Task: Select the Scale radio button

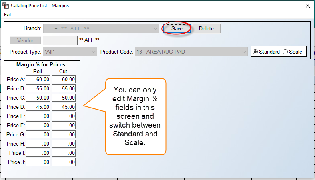Action: pyautogui.click(x=285, y=52)
